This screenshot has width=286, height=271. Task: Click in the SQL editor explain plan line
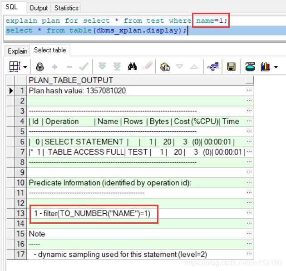tap(116, 20)
